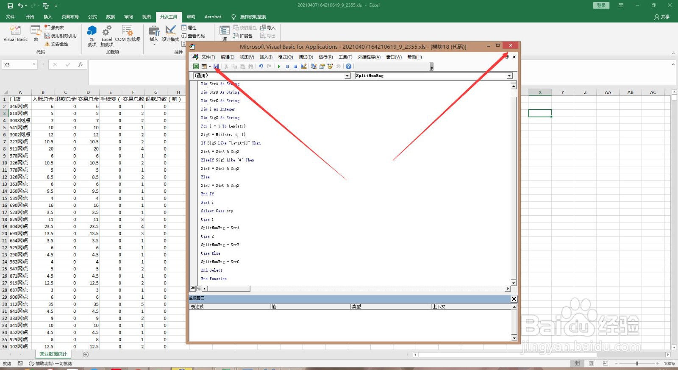Click the Visual Basic button in the Excel ribbon
678x370 pixels.
tap(15, 33)
